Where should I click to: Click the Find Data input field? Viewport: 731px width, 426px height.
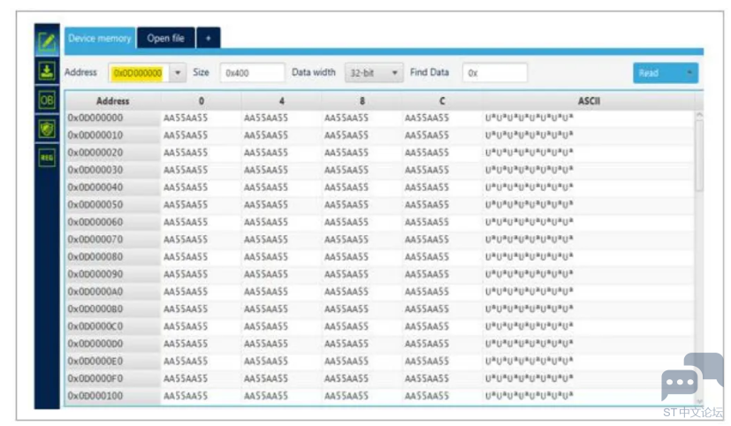coord(495,73)
